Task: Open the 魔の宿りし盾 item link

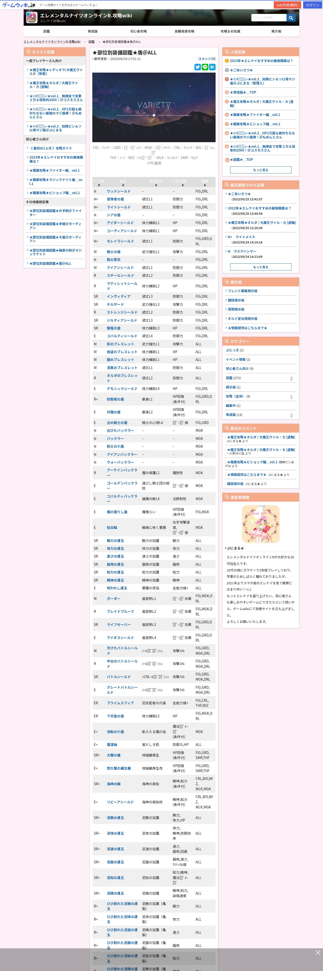Action: (117, 512)
